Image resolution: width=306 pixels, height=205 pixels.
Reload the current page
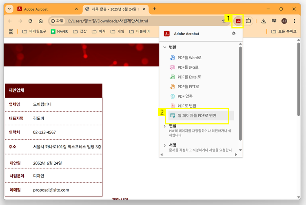(30, 21)
